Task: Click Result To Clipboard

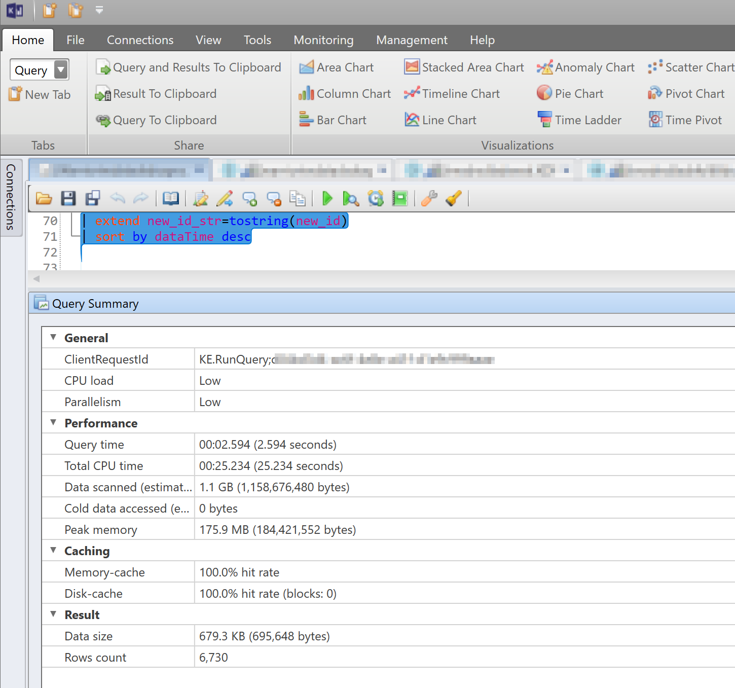Action: 156,94
